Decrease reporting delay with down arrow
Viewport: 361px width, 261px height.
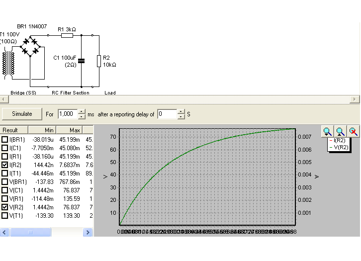click(x=181, y=117)
